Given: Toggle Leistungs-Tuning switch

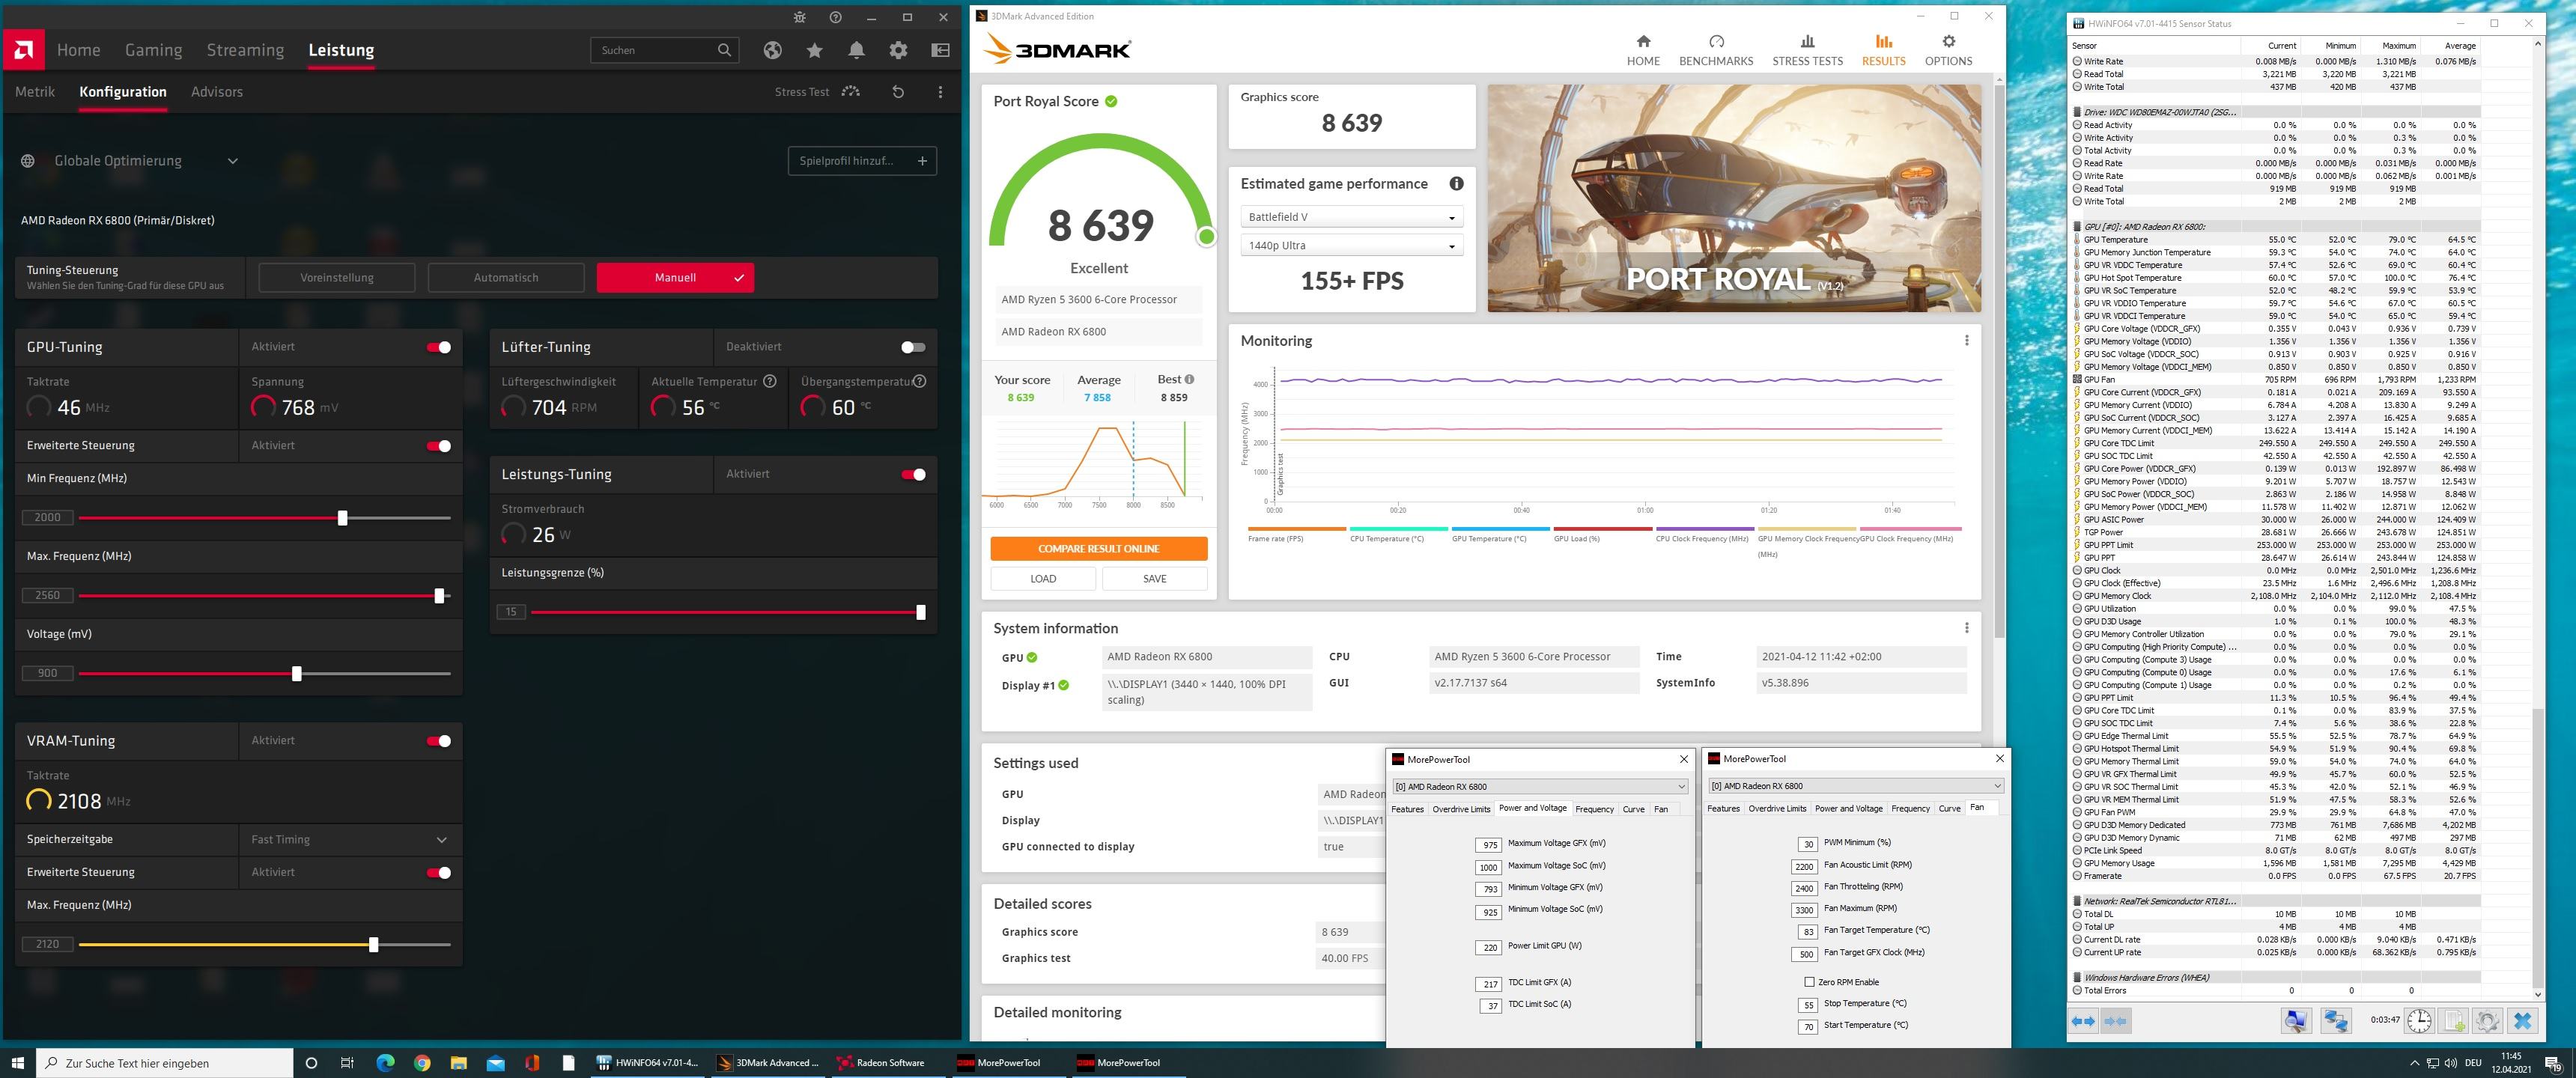Looking at the screenshot, I should tap(913, 474).
